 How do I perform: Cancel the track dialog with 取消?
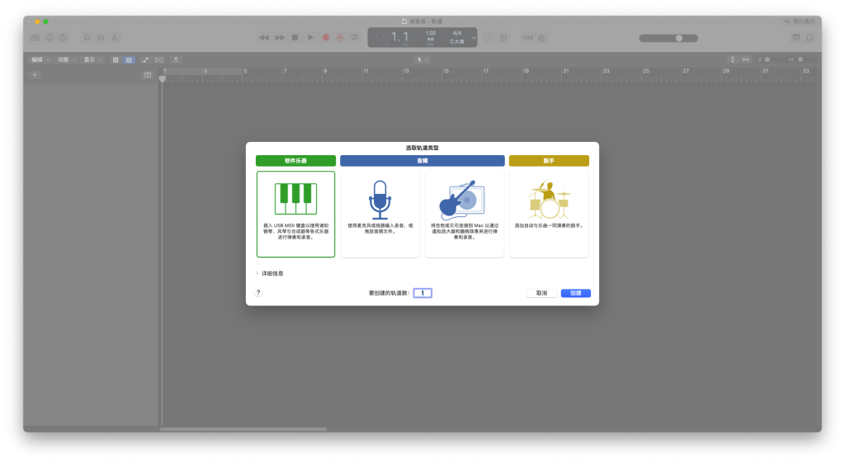pyautogui.click(x=541, y=293)
